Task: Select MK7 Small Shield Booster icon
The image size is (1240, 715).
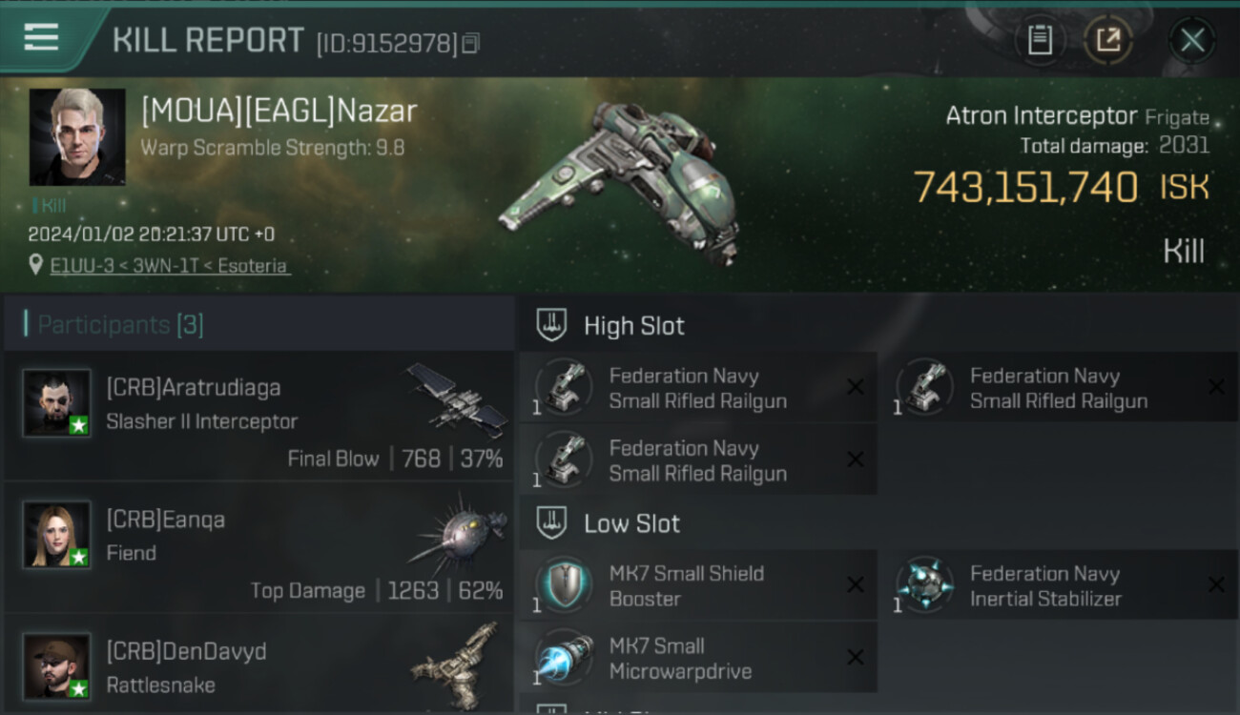Action: [564, 584]
